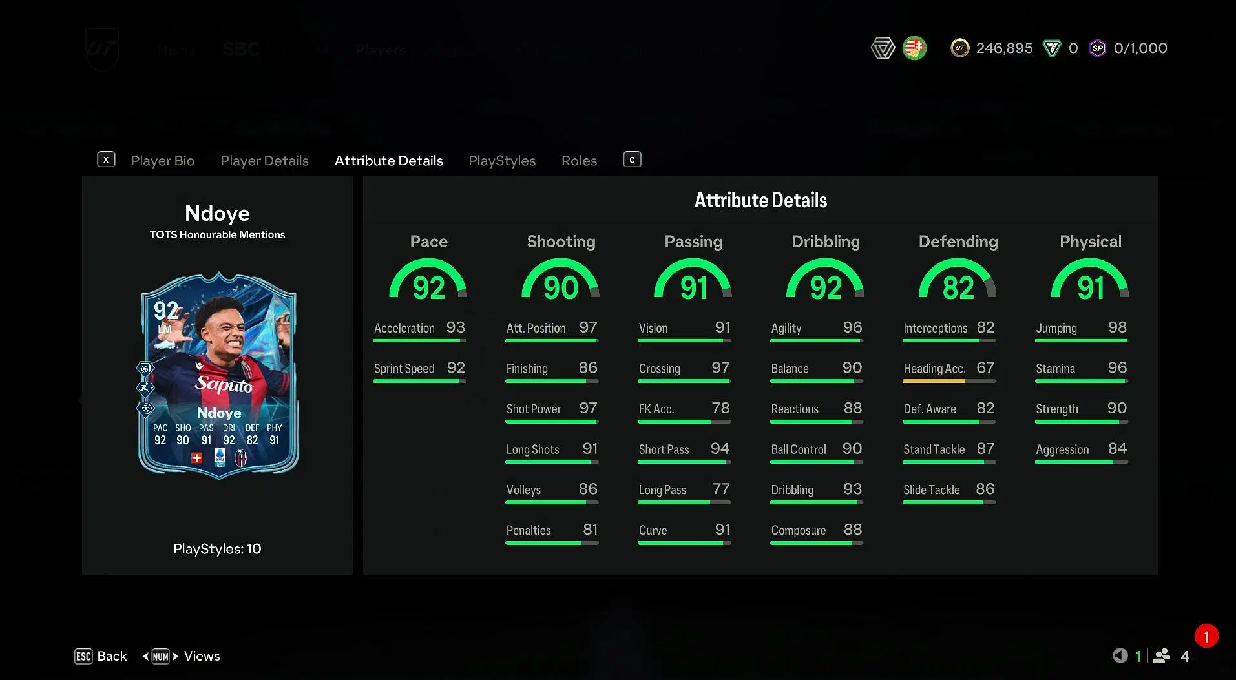Click the green FC Points icon

1052,48
